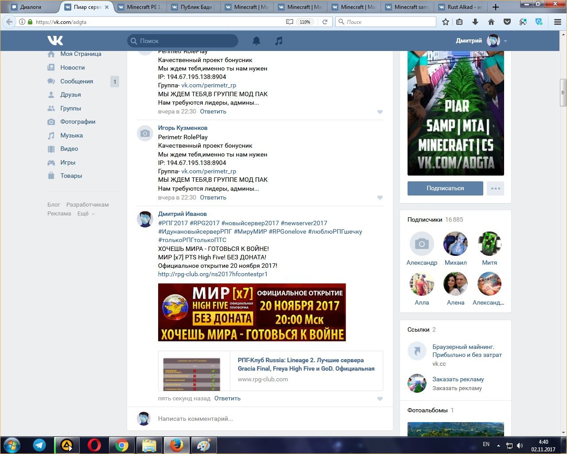Open the #newserver2017 hashtag

click(304, 223)
